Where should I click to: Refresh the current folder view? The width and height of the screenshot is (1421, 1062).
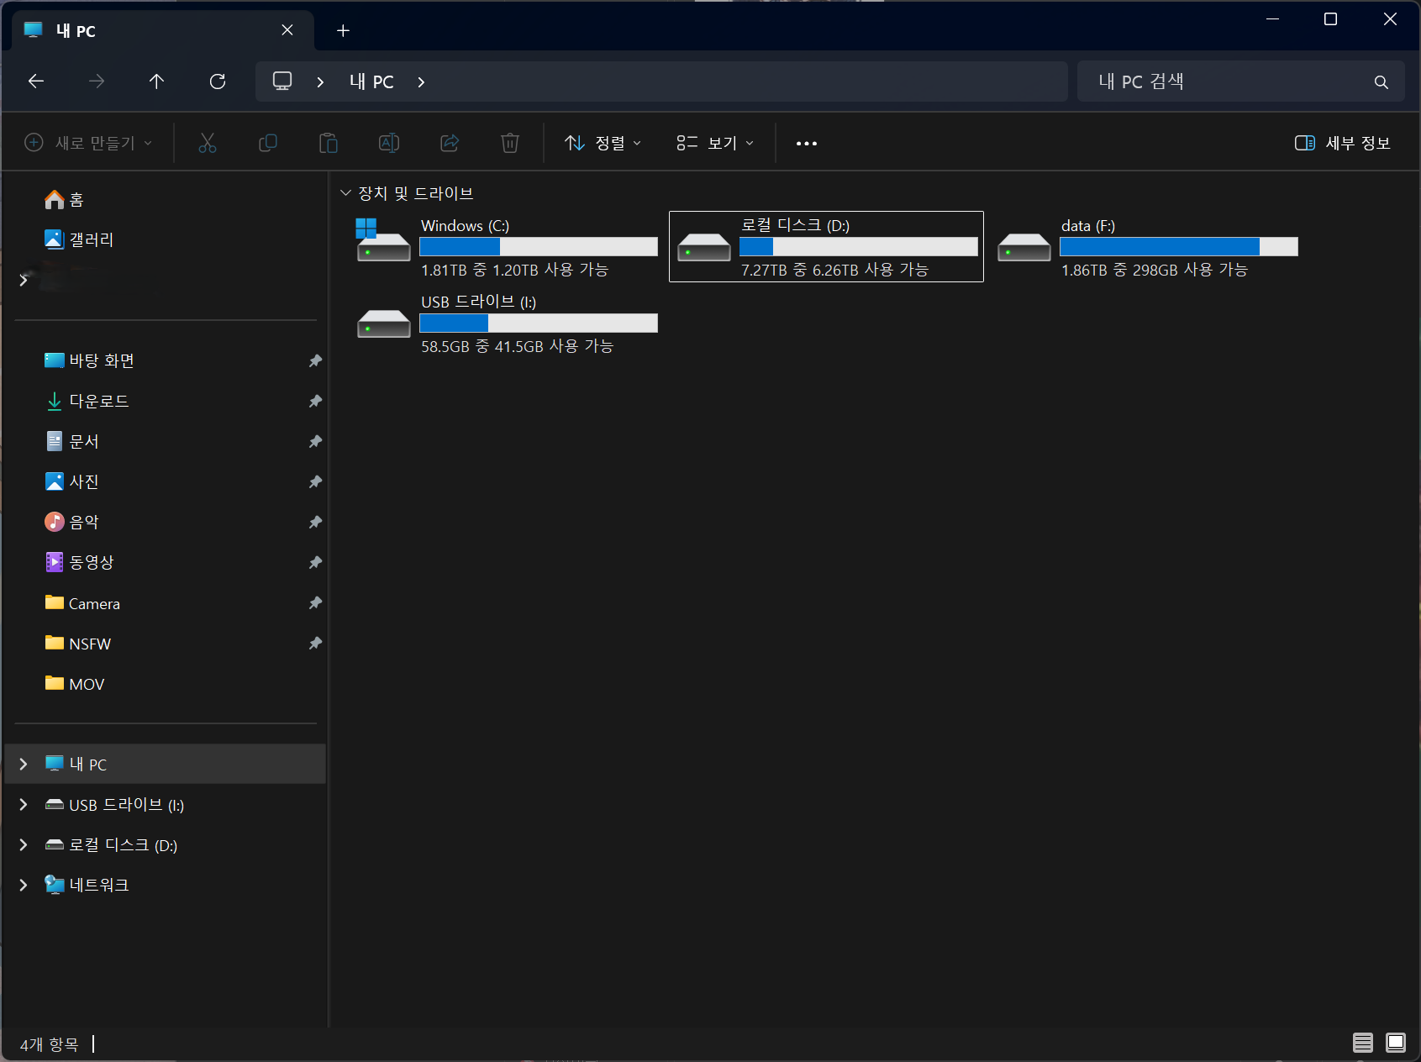point(218,81)
